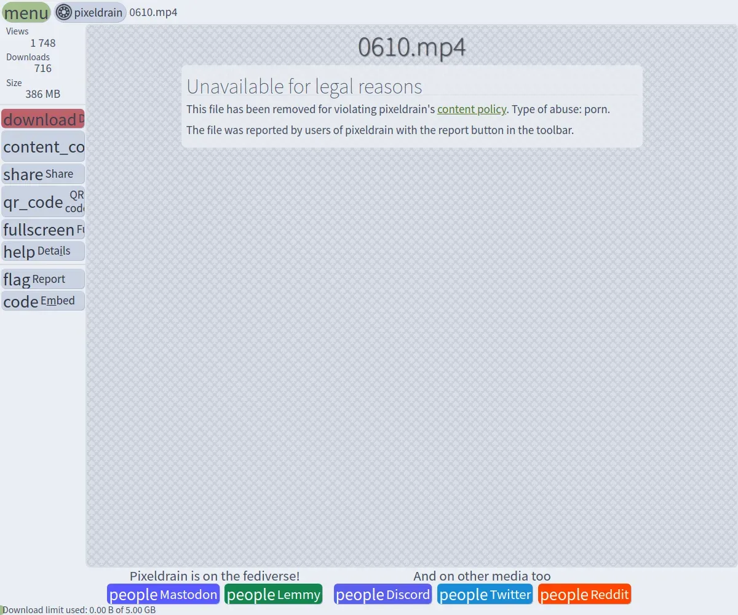This screenshot has width=738, height=615.
Task: Open pixeldrain's Twitter profile
Action: coord(485,594)
